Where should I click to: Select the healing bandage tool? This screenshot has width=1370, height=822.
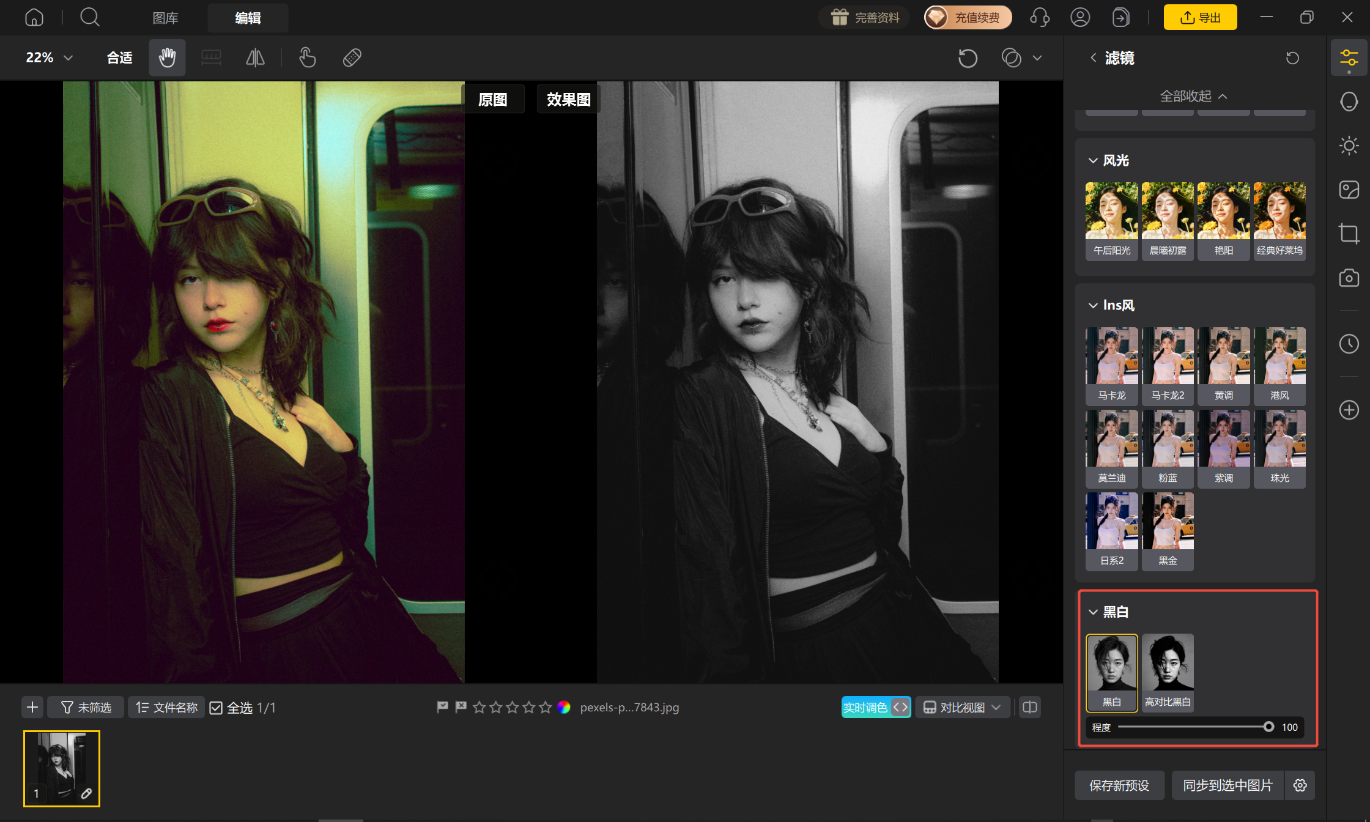click(352, 57)
